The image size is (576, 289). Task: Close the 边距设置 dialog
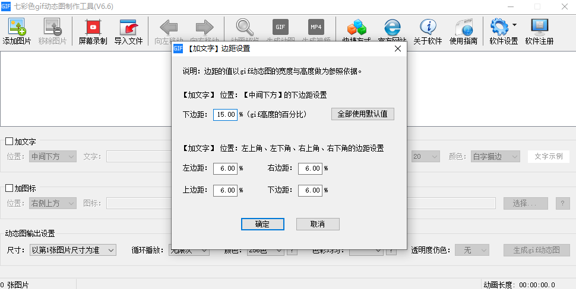[x=397, y=49]
